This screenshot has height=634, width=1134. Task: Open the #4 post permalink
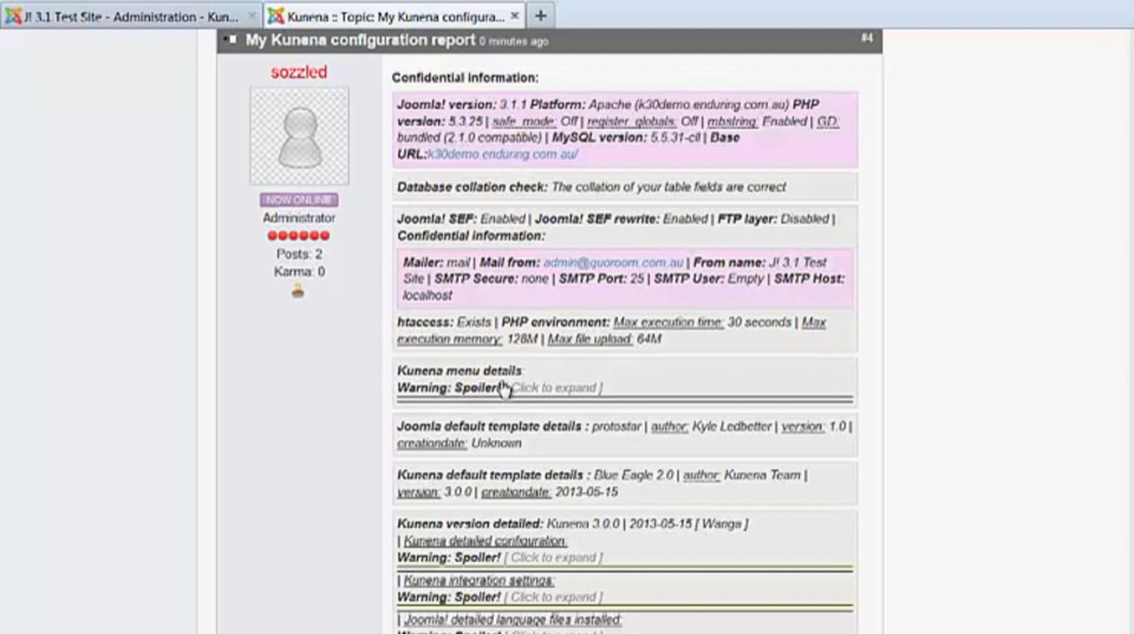click(x=867, y=38)
